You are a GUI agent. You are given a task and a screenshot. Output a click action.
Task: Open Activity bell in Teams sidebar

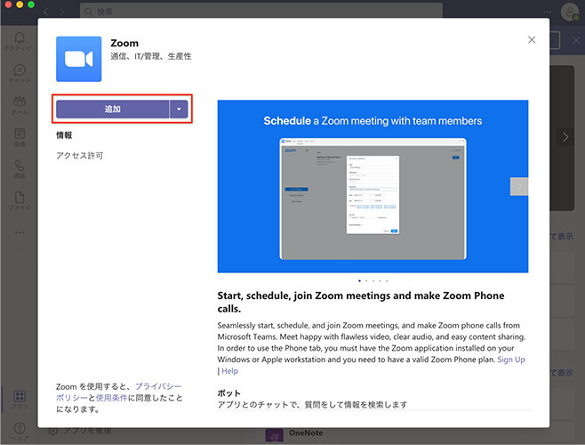click(x=20, y=41)
